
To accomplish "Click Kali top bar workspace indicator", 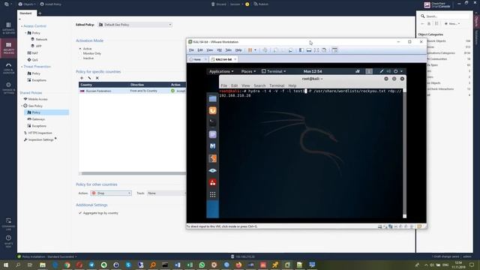I will click(x=369, y=71).
